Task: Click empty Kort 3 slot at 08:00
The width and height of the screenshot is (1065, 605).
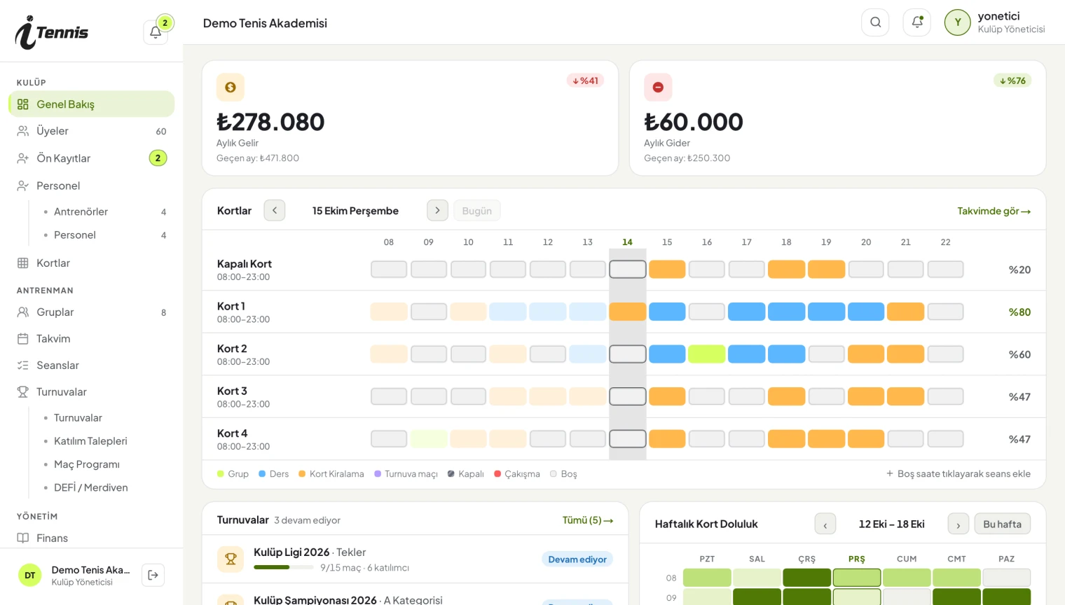Action: point(389,396)
